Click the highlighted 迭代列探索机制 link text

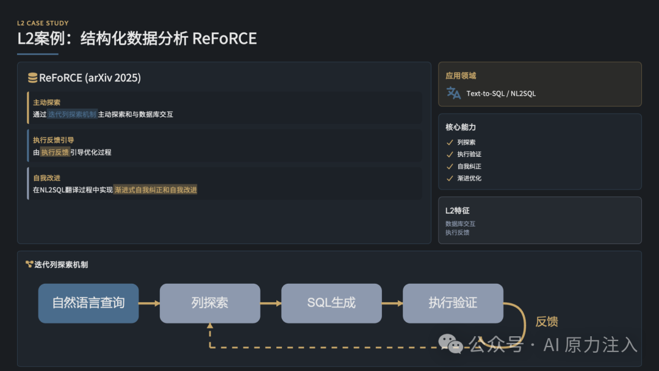point(72,114)
